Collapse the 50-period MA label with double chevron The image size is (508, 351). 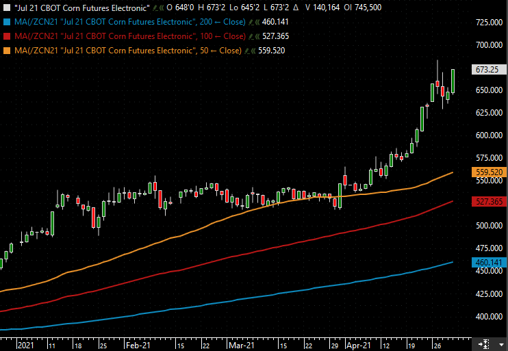pyautogui.click(x=253, y=51)
